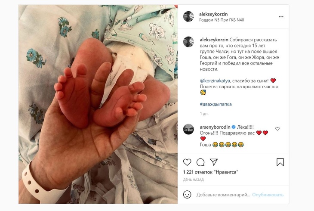Focus the Добавьте комментарий input field
Screen dimensions: 314x211
point(223,195)
